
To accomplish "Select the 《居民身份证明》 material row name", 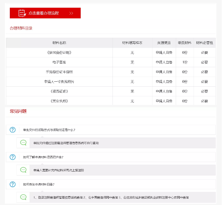I will [59, 52].
